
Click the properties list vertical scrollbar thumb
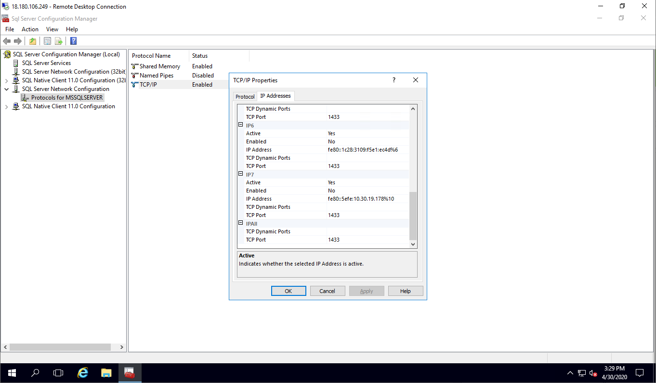tap(413, 216)
